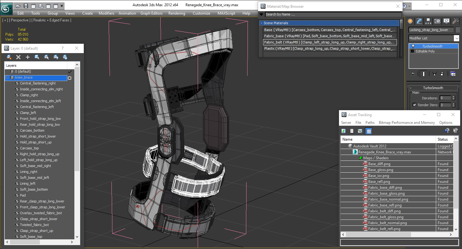Click Configure Modifier Sets icon
This screenshot has height=249, width=462.
[x=453, y=74]
